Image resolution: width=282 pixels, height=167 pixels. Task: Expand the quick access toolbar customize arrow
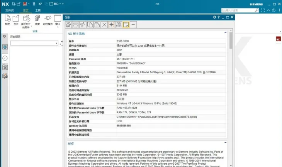pos(63,4)
